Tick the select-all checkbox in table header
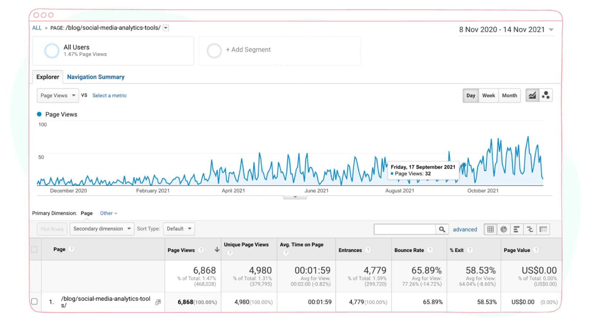The width and height of the screenshot is (591, 321). tap(34, 249)
